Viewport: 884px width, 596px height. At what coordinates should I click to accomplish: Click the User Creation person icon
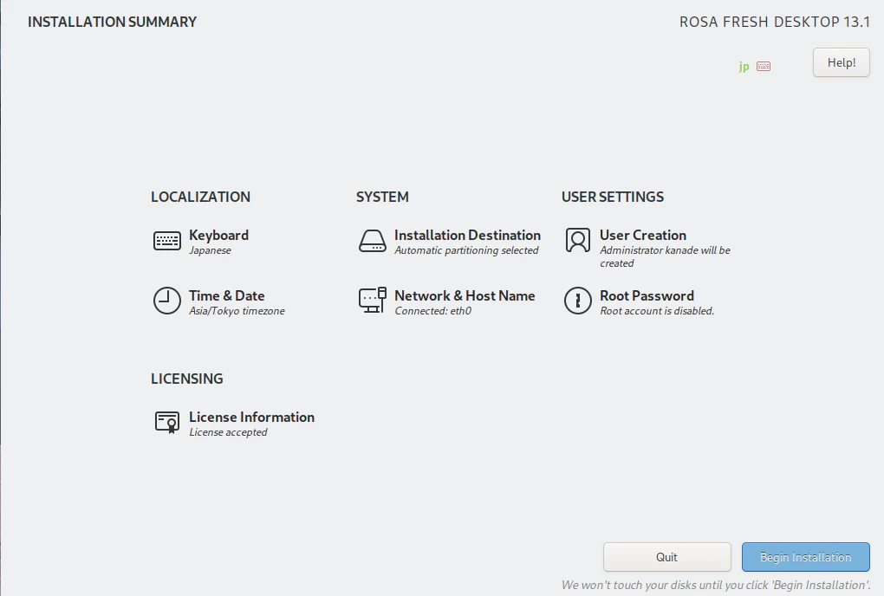578,241
